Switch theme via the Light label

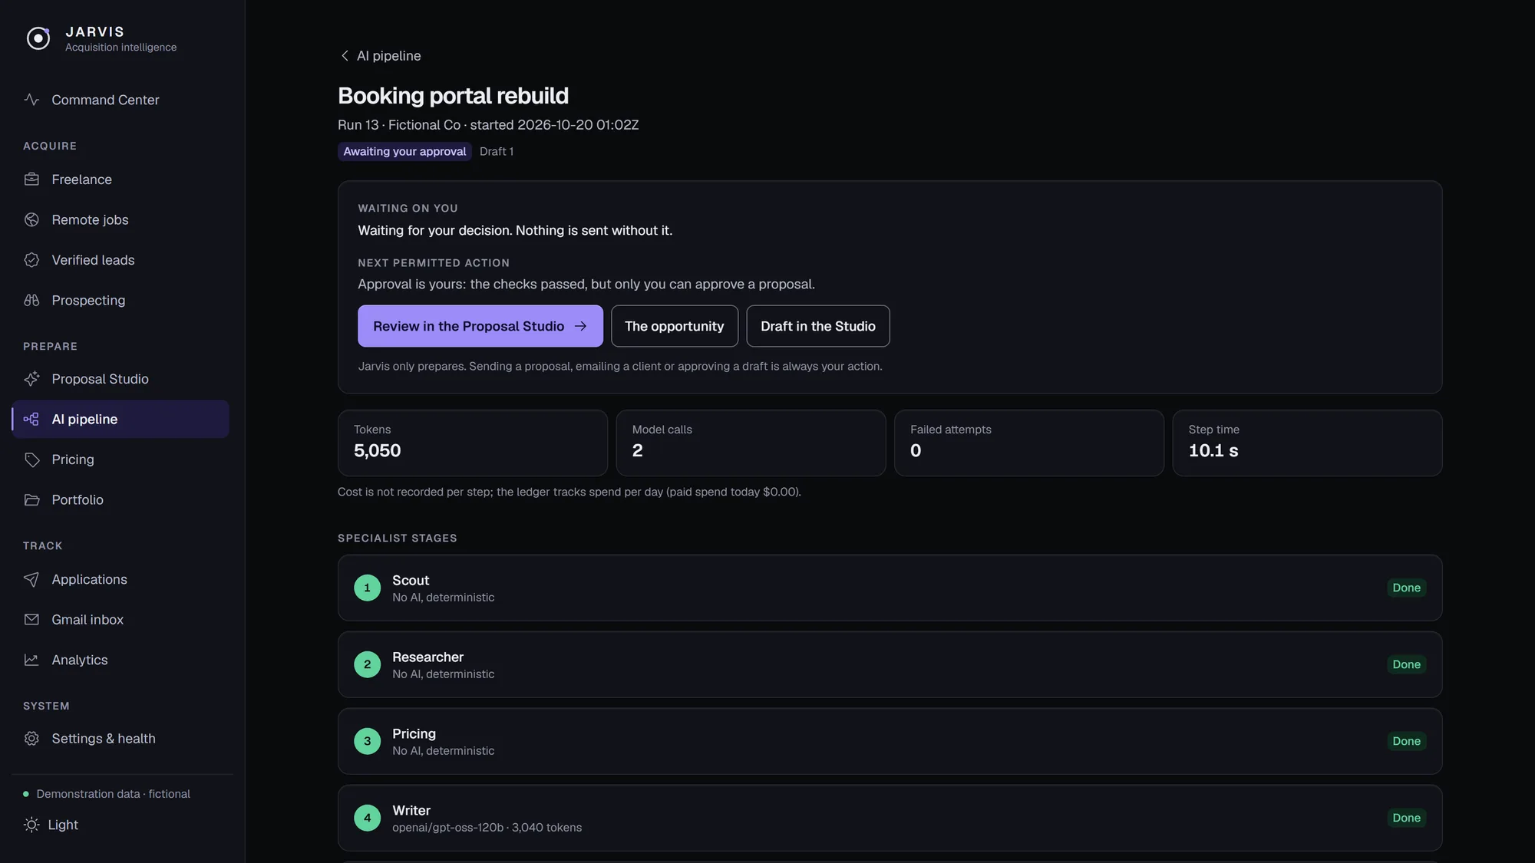click(63, 825)
